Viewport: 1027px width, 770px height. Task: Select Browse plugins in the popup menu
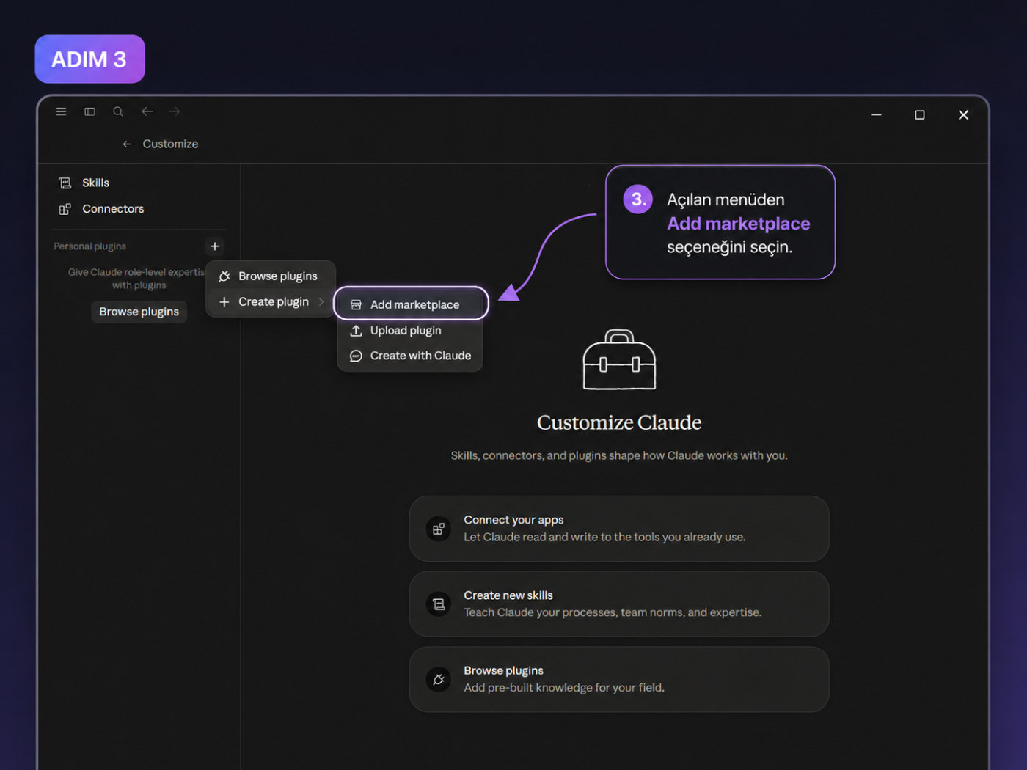(271, 276)
